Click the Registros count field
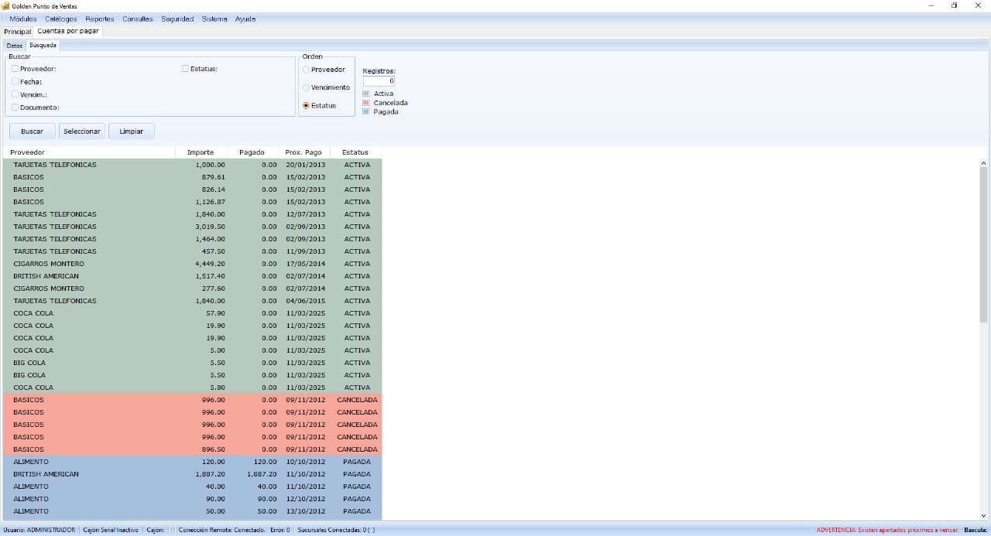Screen dimensions: 991x536 tap(379, 80)
